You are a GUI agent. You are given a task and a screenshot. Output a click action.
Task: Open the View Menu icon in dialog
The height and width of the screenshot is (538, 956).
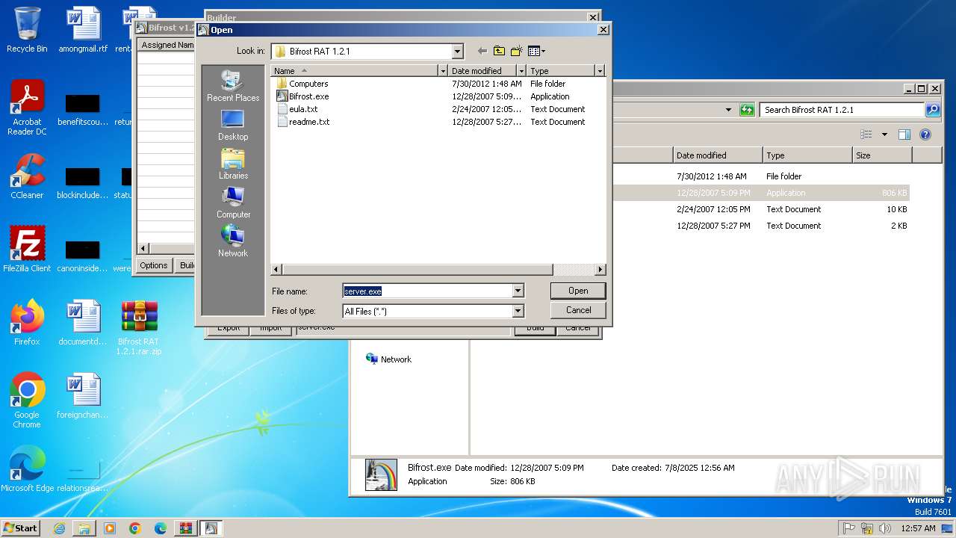(x=536, y=51)
